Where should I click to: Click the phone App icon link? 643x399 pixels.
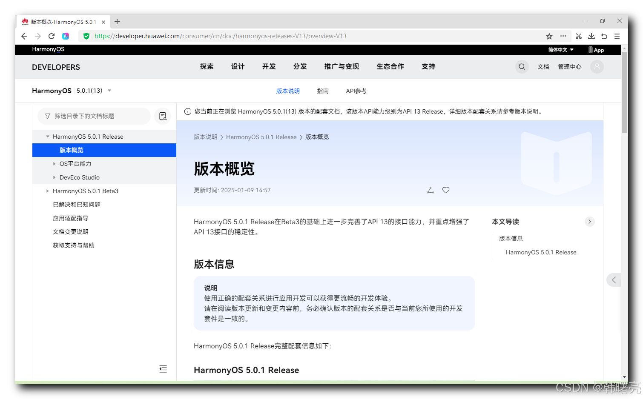(596, 50)
